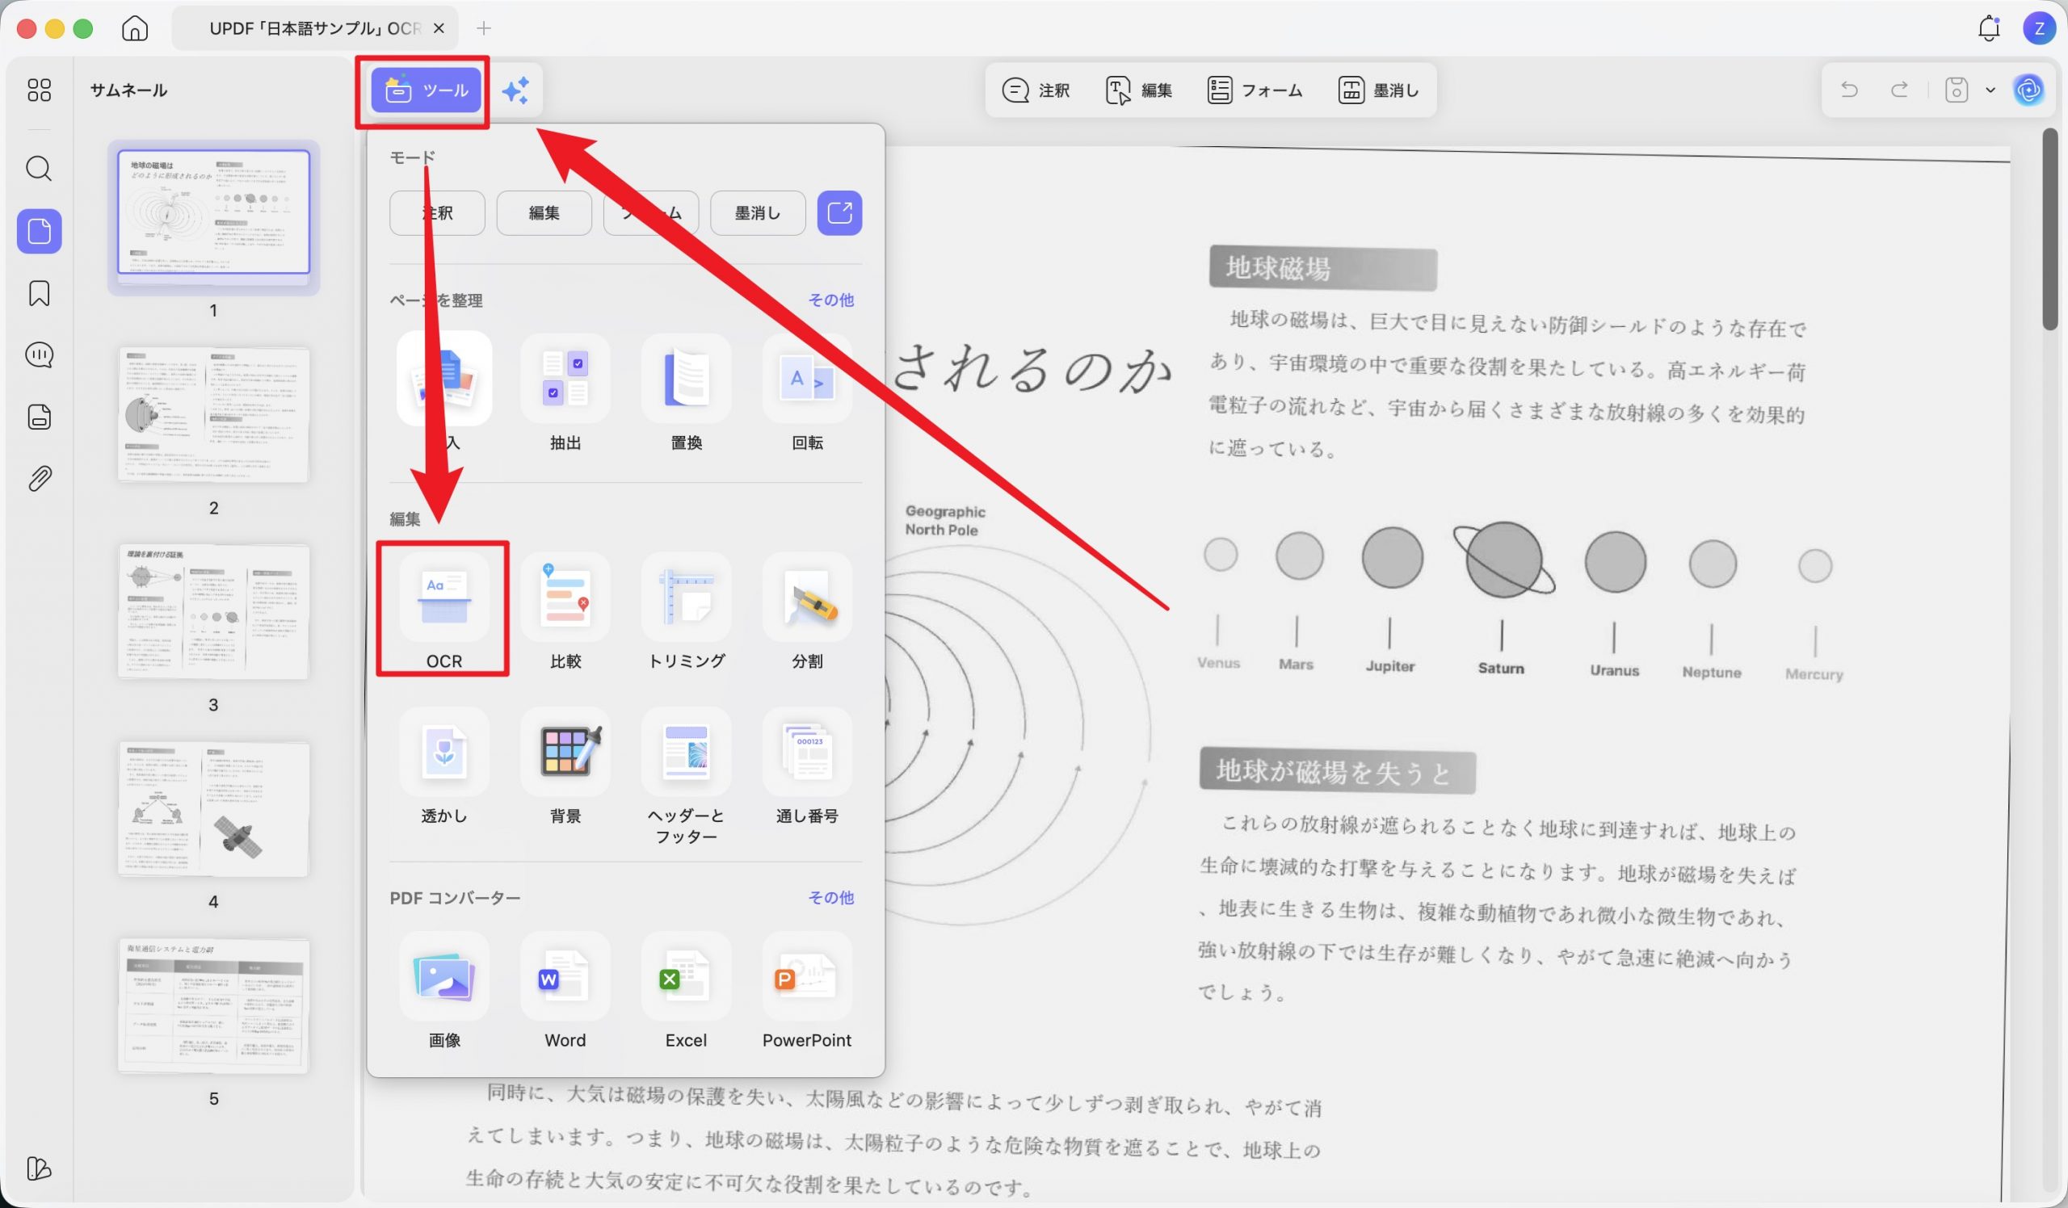Open the form fields sidebar icon

(x=39, y=417)
